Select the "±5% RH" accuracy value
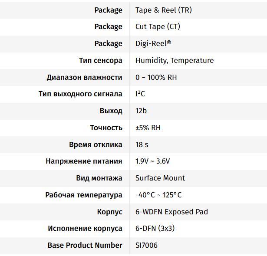 point(148,128)
